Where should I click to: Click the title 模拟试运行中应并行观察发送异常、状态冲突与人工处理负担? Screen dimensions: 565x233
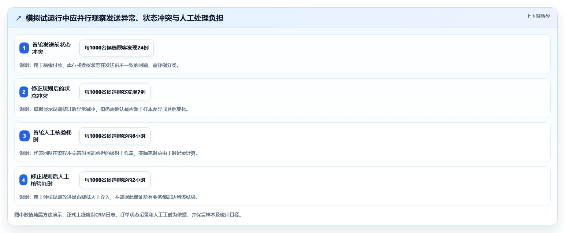pyautogui.click(x=124, y=18)
